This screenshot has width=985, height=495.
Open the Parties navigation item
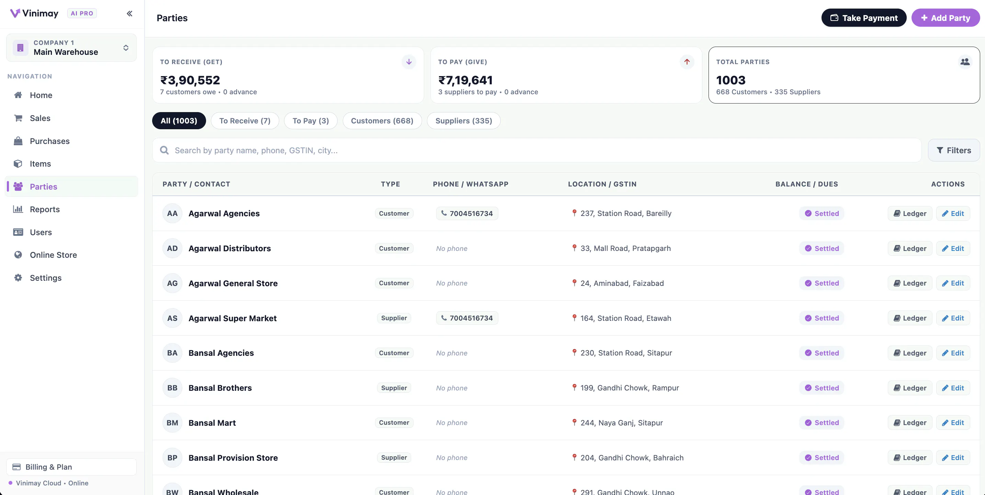point(71,186)
